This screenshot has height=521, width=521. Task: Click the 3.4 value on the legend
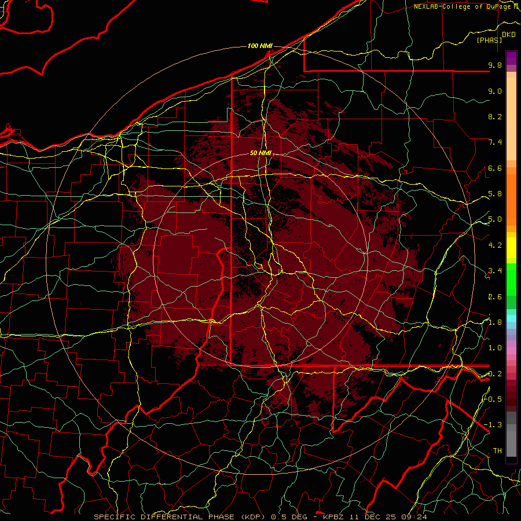495,271
